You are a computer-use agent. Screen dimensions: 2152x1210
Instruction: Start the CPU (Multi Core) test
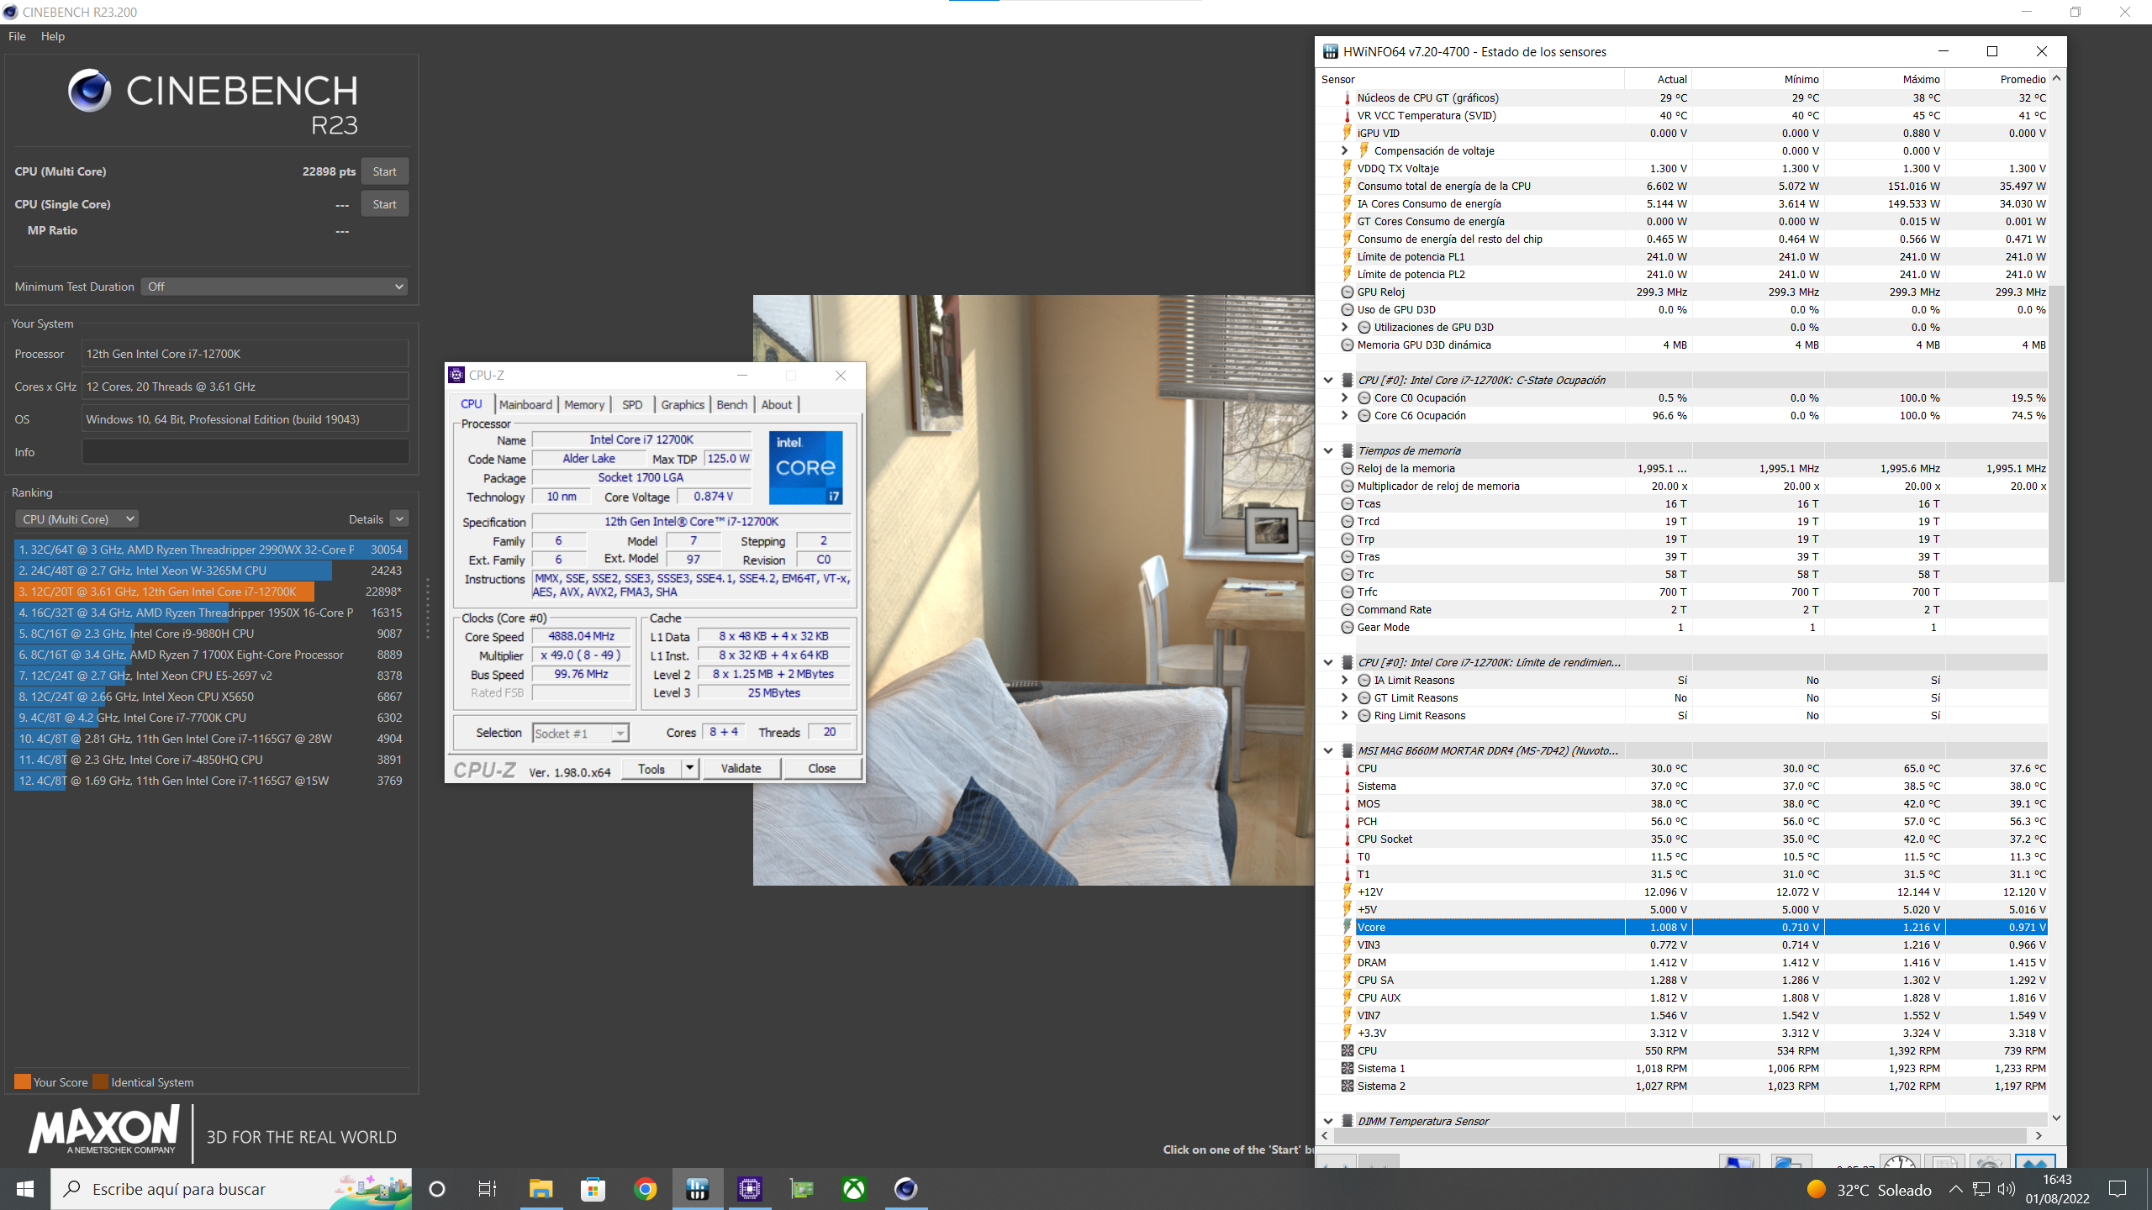(385, 171)
